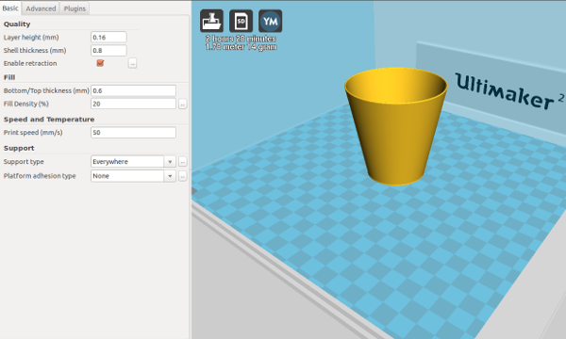This screenshot has height=339, width=566.
Task: Click the Load model icon
Action: tap(211, 21)
